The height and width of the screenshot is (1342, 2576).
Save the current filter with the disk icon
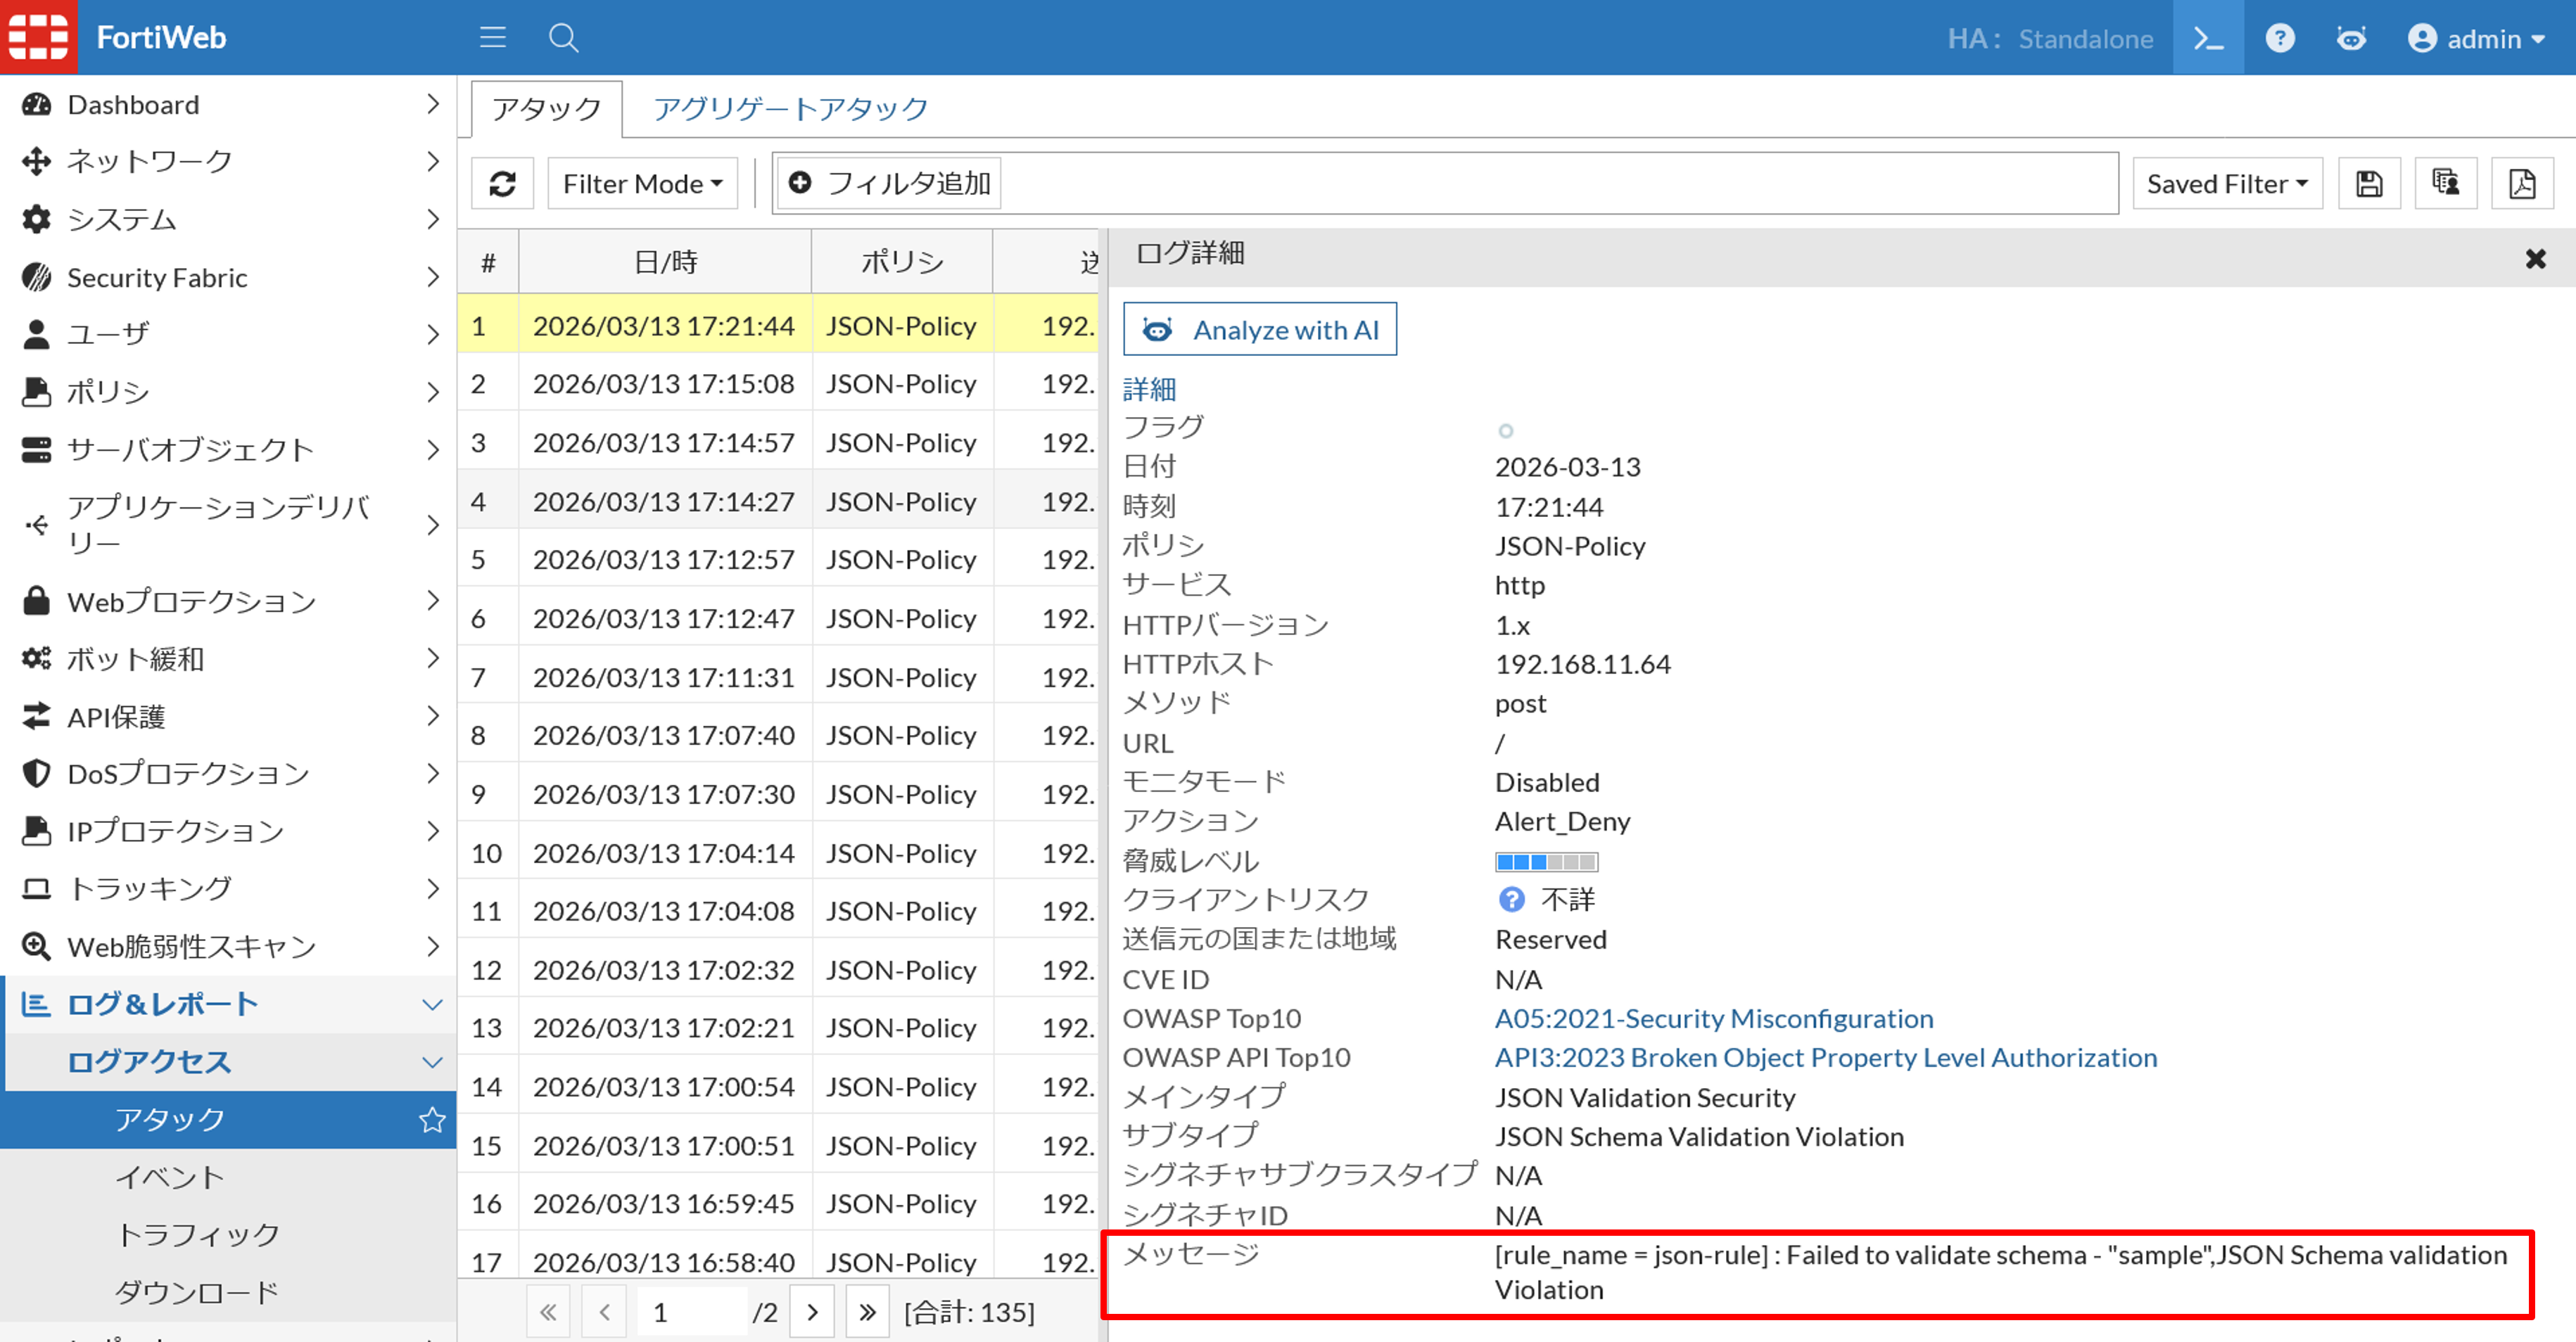tap(2368, 183)
